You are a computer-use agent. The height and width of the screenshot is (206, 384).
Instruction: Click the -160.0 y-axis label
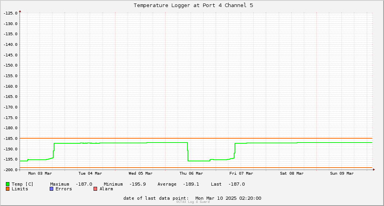point(11,86)
